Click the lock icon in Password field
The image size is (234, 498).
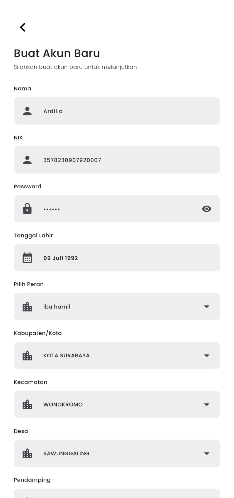[27, 209]
